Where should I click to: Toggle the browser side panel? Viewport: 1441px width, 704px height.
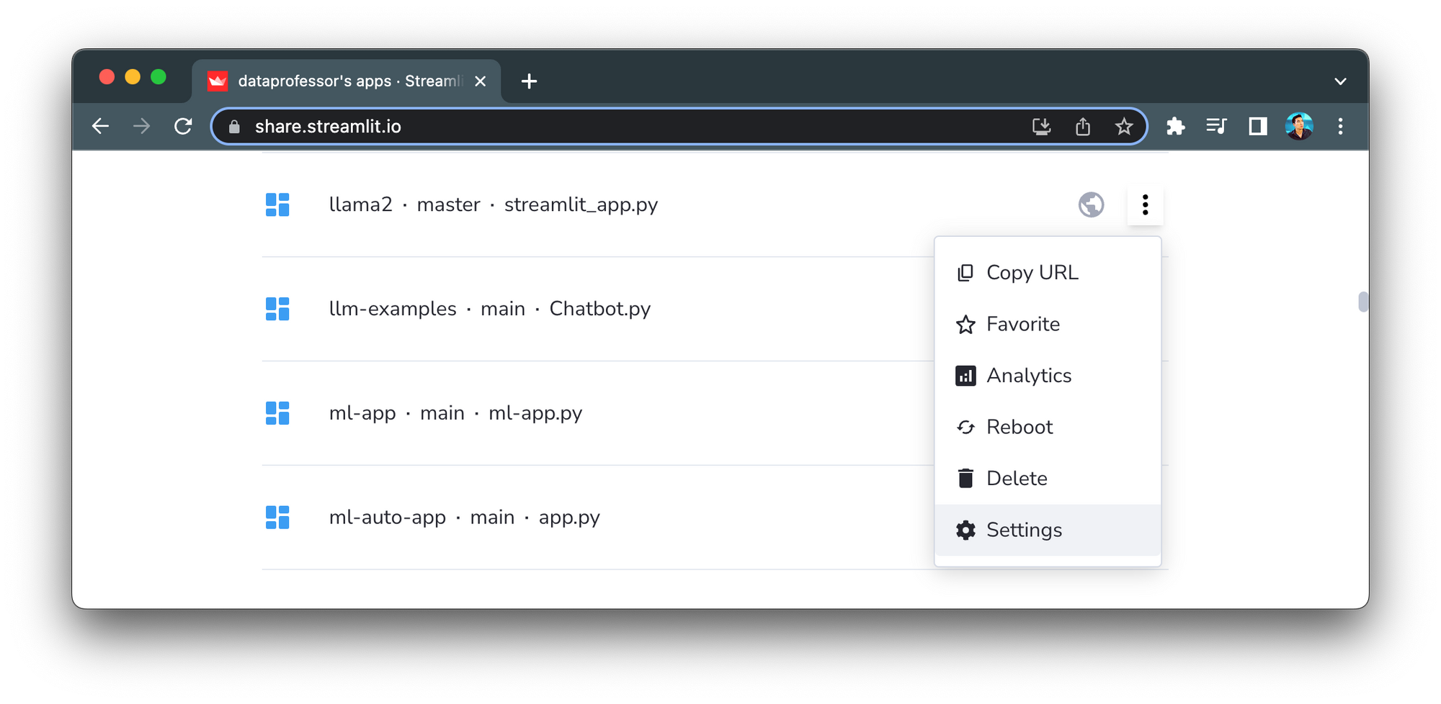[x=1257, y=127]
